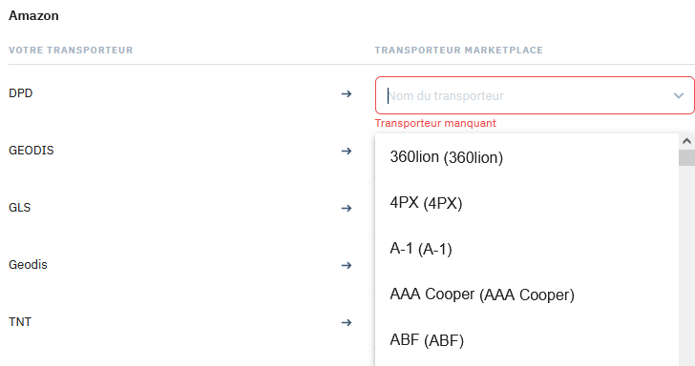The width and height of the screenshot is (695, 366).
Task: Collapse the transporteur dropdown chevron
Action: click(x=678, y=95)
